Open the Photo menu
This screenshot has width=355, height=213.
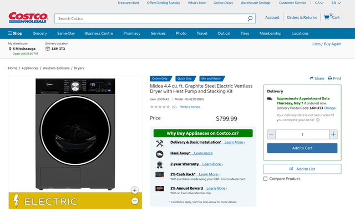point(181,33)
